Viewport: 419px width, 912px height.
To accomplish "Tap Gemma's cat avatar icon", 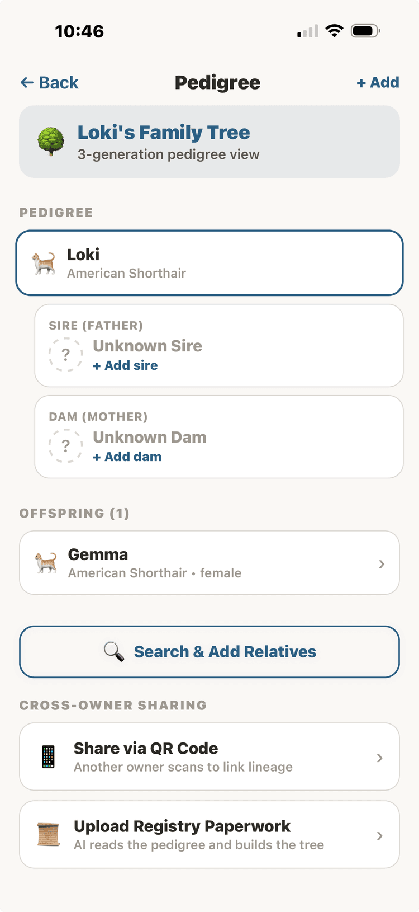I will click(46, 563).
